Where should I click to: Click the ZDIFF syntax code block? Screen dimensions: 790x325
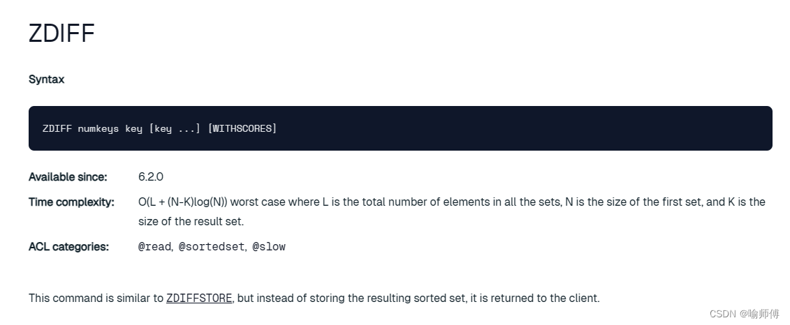tap(400, 128)
